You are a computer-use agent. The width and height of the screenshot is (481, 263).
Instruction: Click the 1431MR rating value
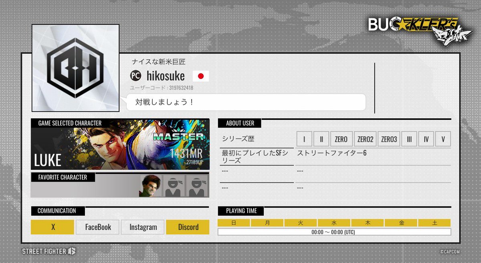[x=186, y=154]
